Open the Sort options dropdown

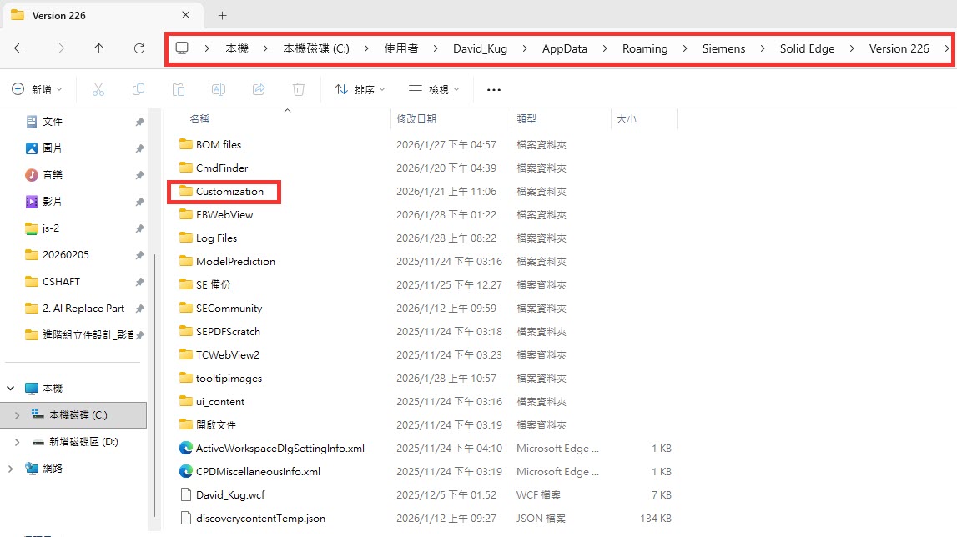tap(360, 89)
